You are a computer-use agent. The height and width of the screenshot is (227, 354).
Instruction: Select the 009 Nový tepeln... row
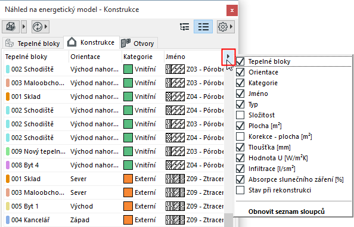(114, 151)
